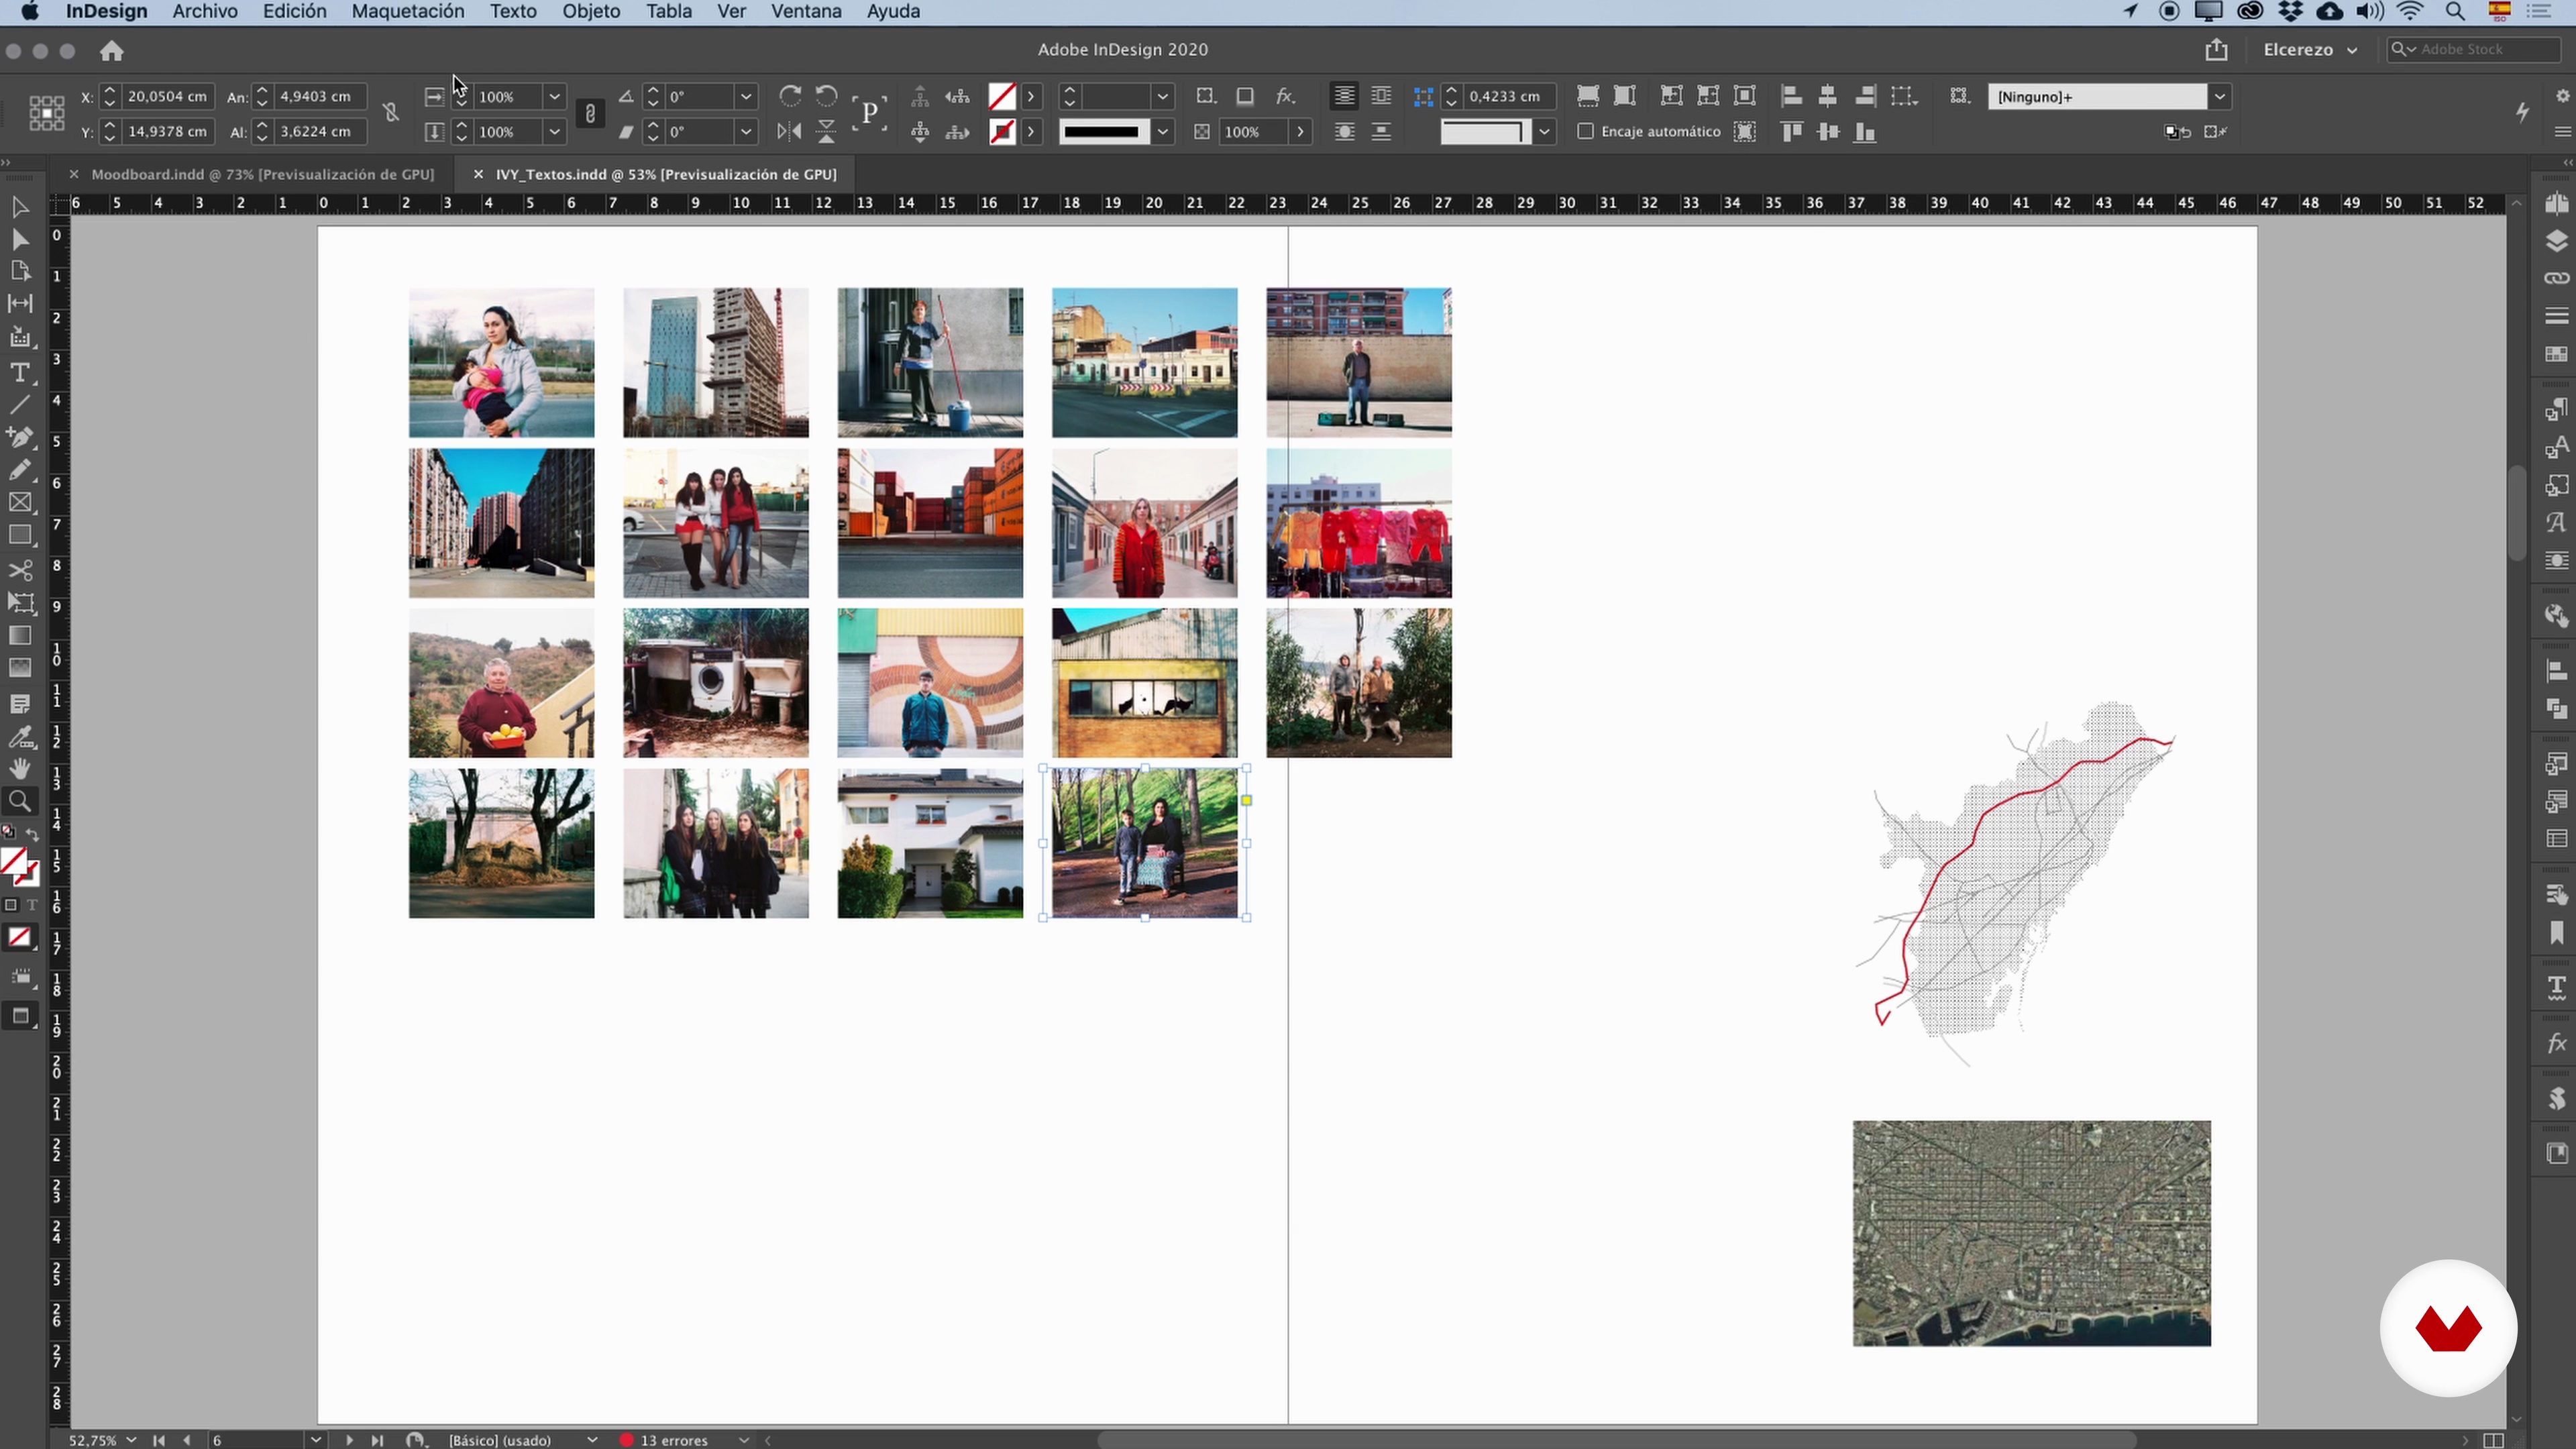Click rotate 90 degrees counterclockwise icon
The width and height of the screenshot is (2576, 1449).
(826, 96)
